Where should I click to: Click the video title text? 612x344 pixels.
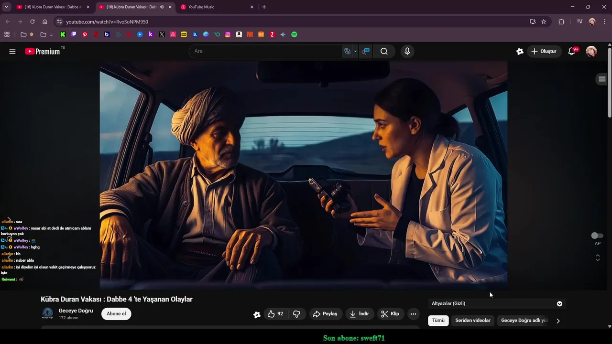[x=117, y=299]
